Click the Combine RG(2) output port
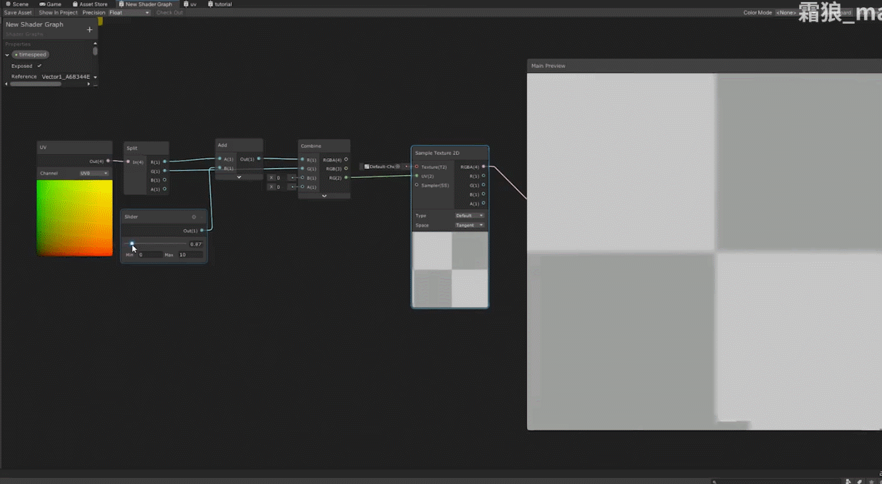The image size is (882, 484). 346,178
